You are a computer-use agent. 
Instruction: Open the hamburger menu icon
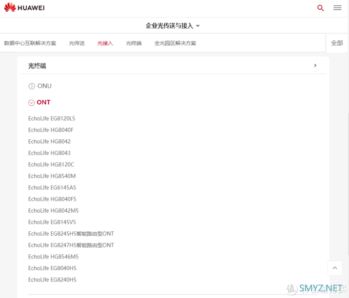(337, 8)
